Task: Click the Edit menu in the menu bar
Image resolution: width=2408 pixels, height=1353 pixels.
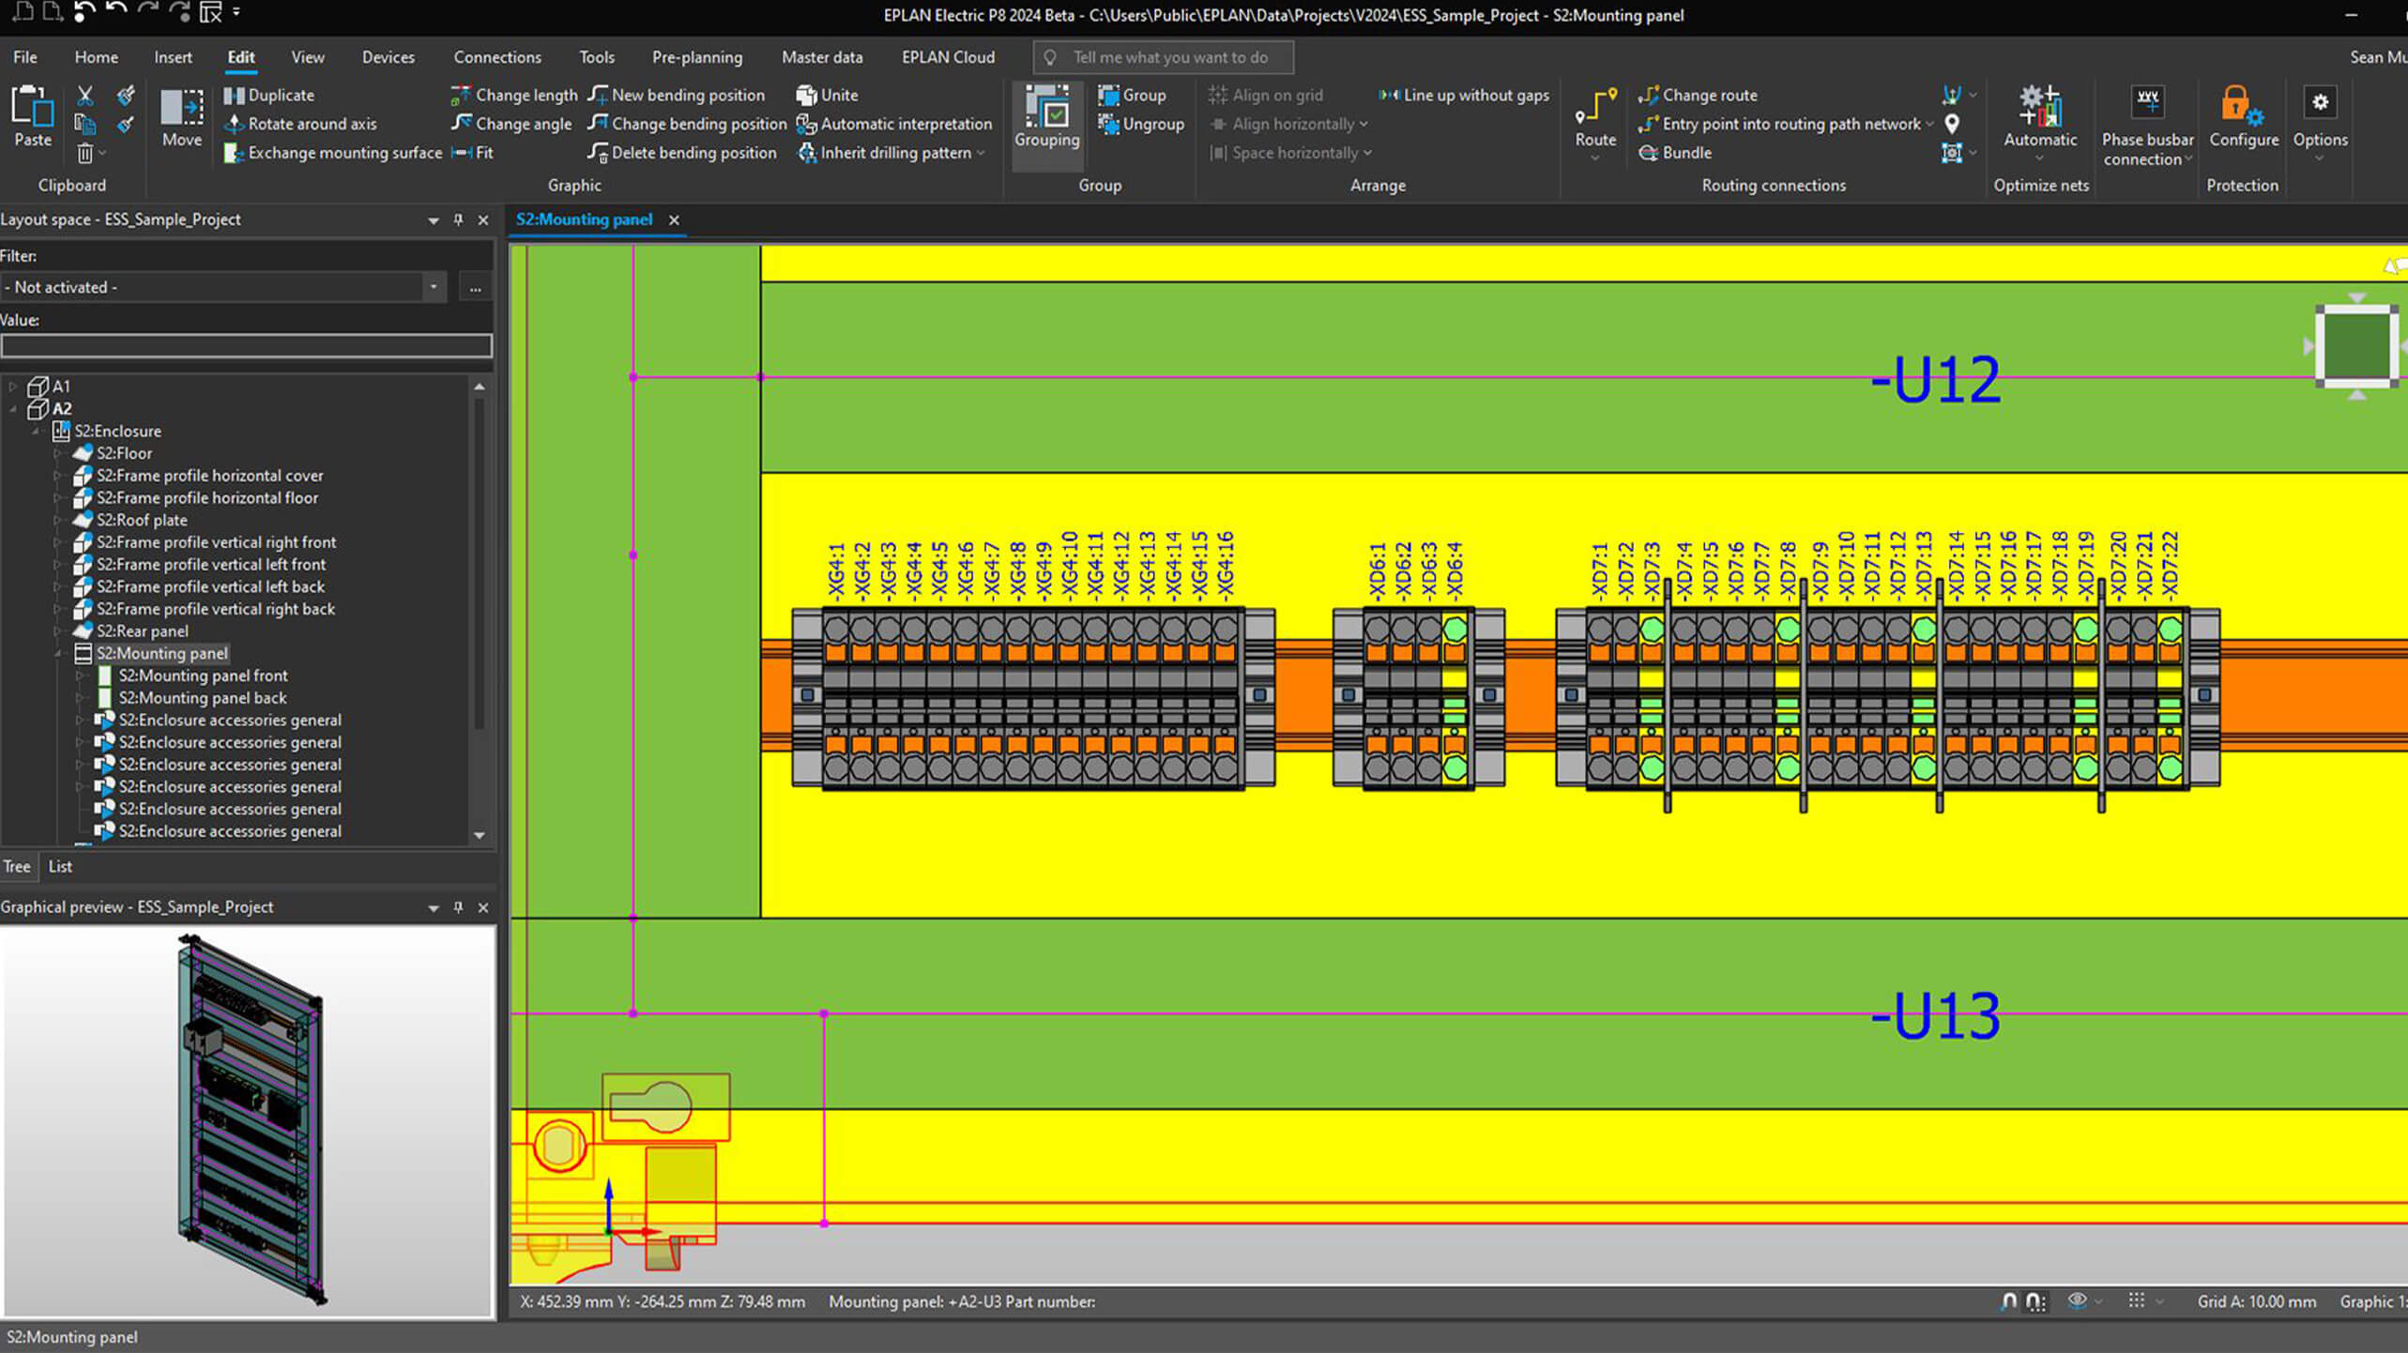Action: [x=240, y=56]
